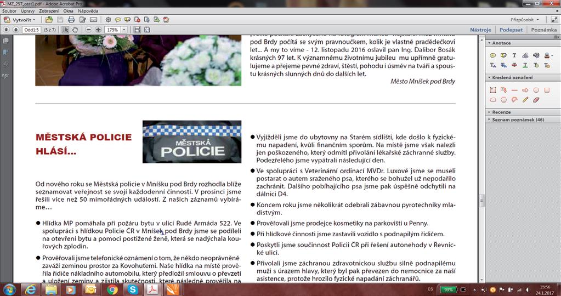This screenshot has height=296, width=561.
Task: Select the Oval drawing tool
Action: point(536,90)
